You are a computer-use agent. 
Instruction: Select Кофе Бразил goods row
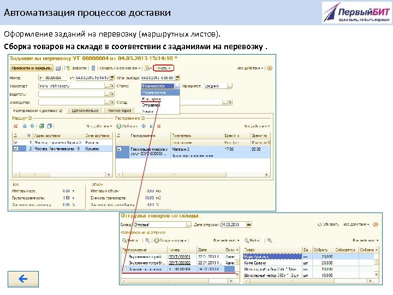308,263
